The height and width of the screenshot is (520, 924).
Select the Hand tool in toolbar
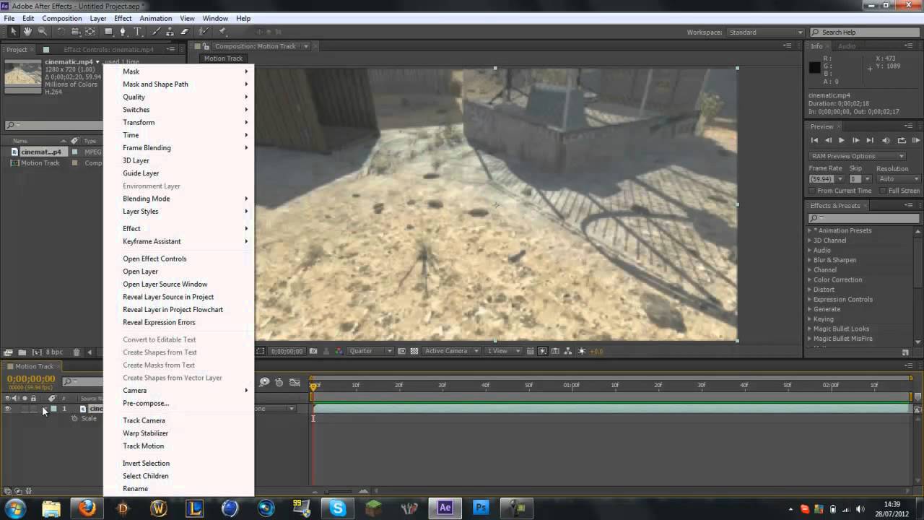coord(27,32)
